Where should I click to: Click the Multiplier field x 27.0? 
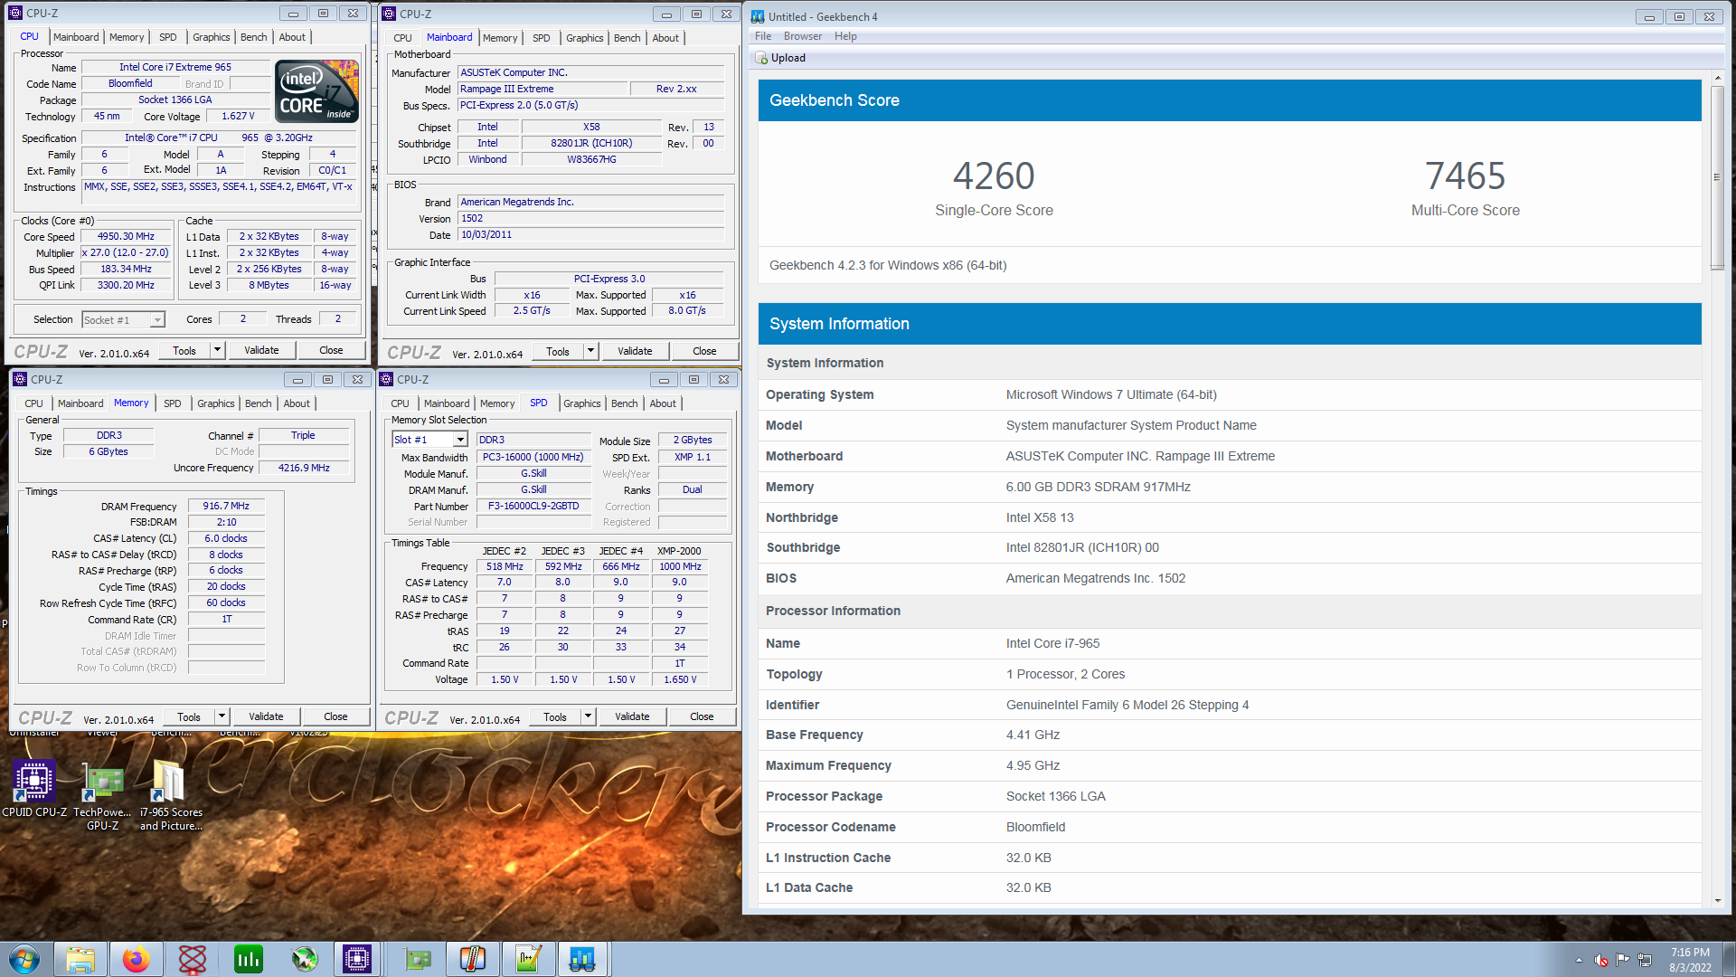pyautogui.click(x=126, y=252)
